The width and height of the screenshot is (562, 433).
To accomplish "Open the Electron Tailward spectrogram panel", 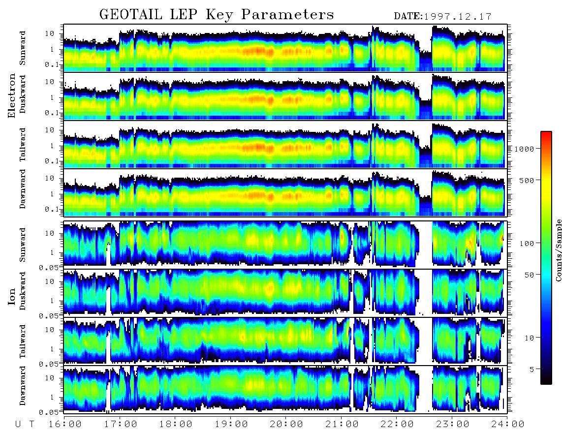I will (285, 145).
